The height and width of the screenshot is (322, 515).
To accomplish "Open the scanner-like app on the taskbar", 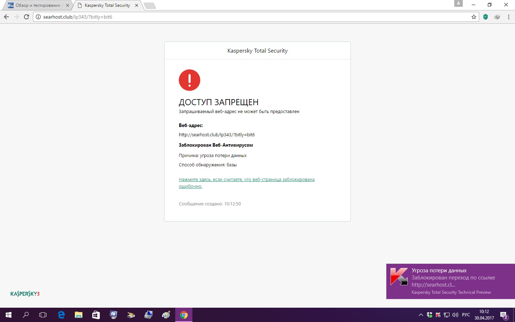I will click(131, 315).
